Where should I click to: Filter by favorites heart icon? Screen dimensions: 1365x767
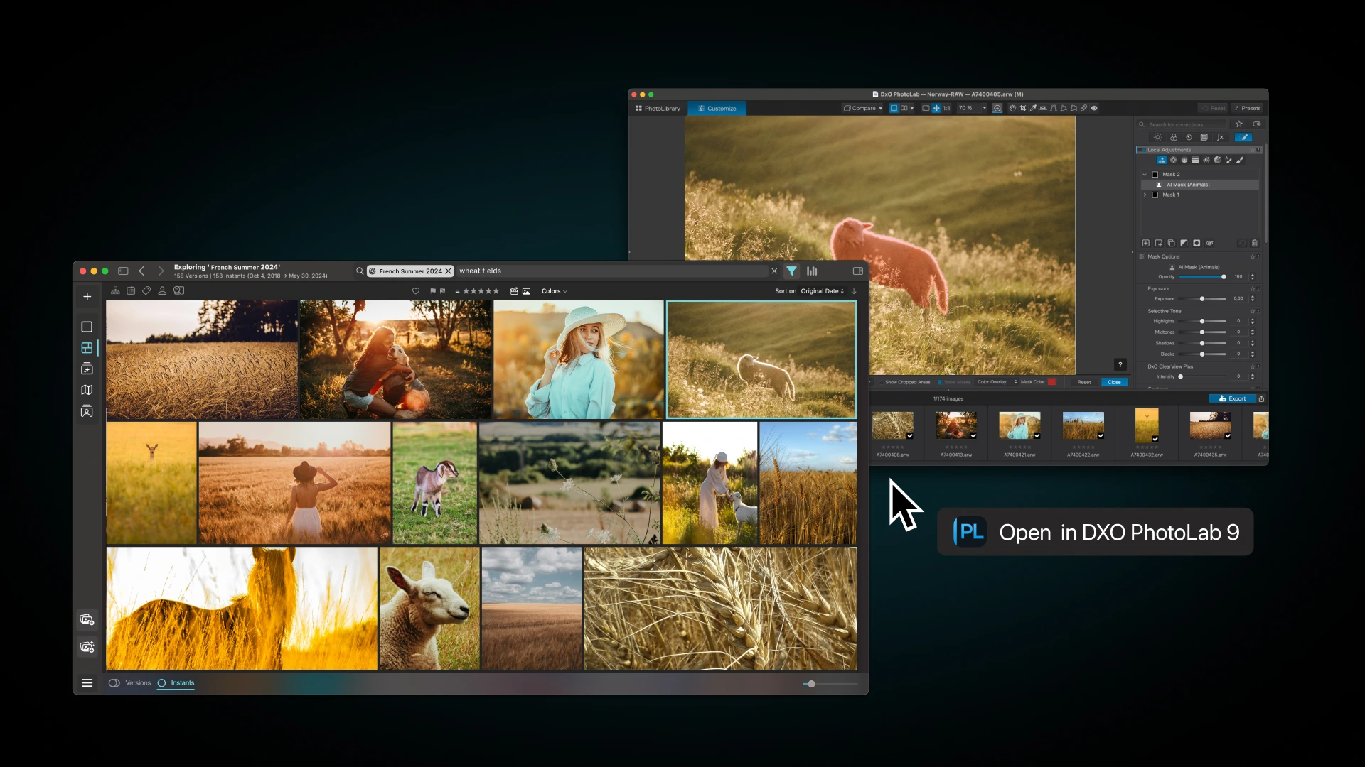(416, 291)
